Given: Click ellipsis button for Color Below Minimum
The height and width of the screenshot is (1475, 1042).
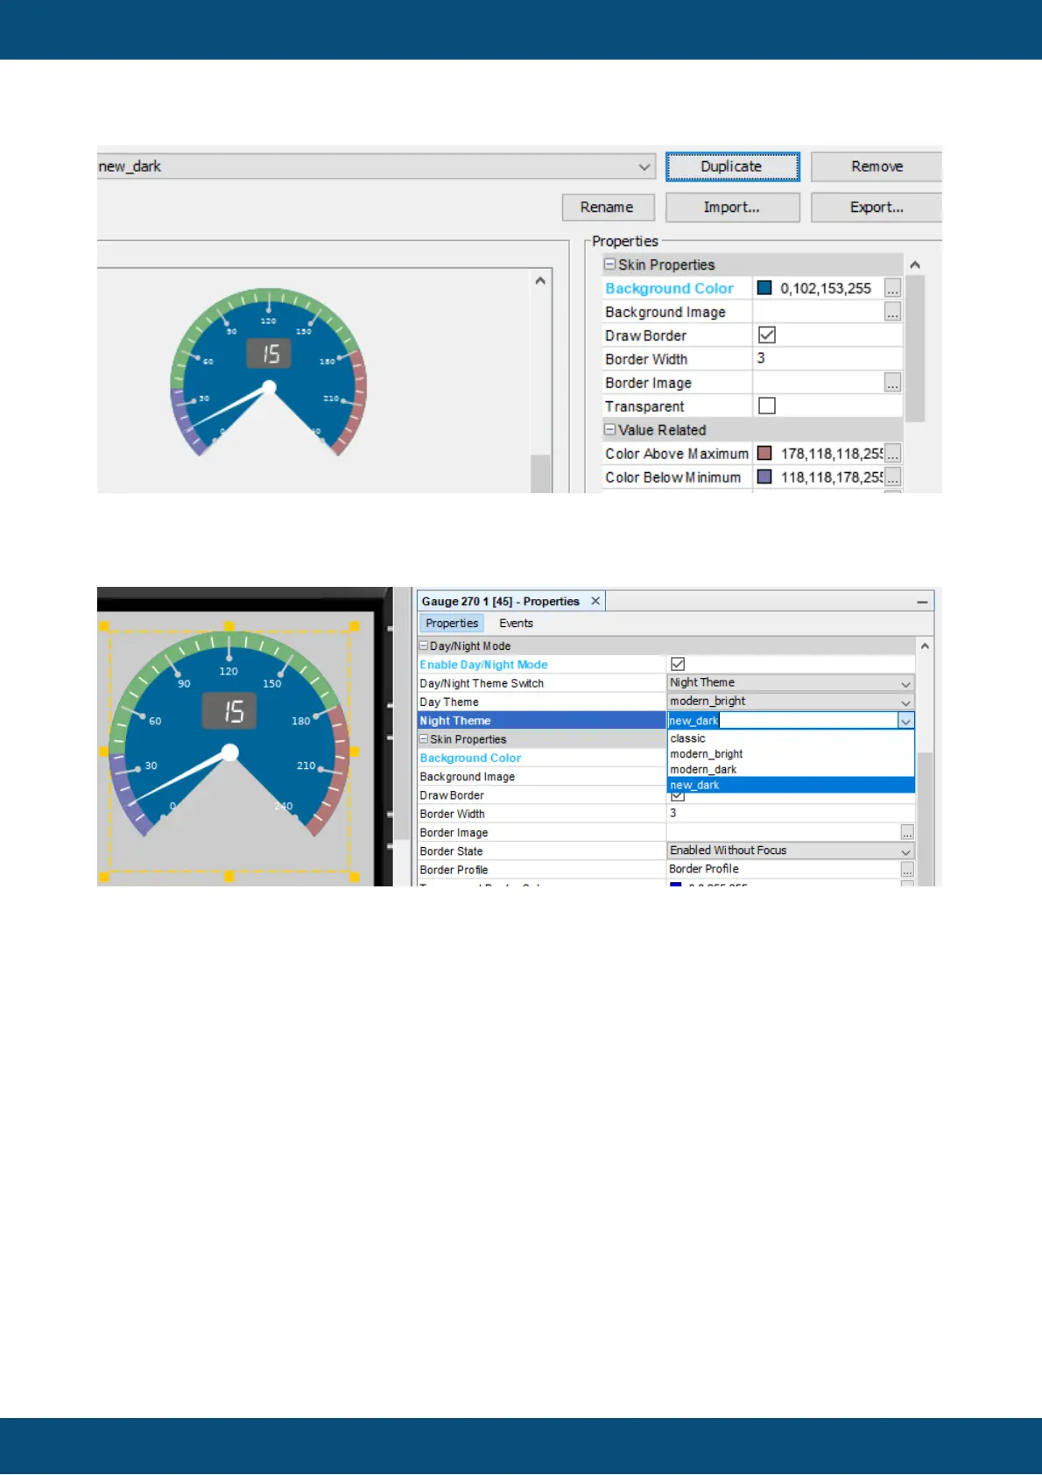Looking at the screenshot, I should pos(892,477).
